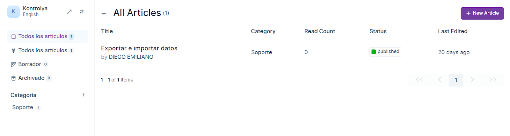Open the article Exportar e importar datos
The height and width of the screenshot is (136, 510).
[139, 48]
